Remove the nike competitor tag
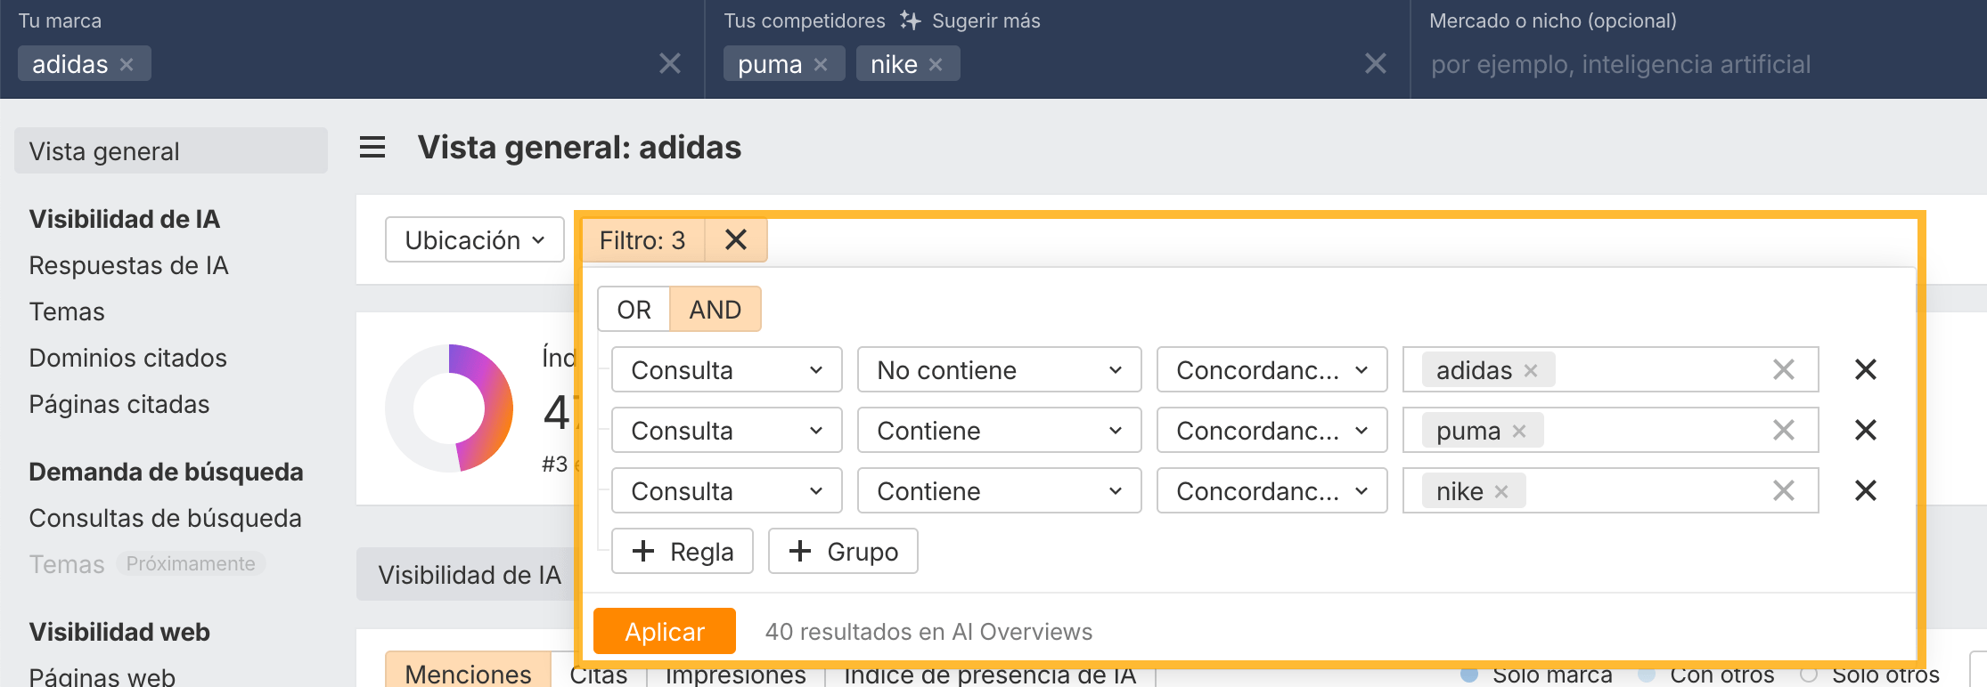1987x687 pixels. point(936,65)
